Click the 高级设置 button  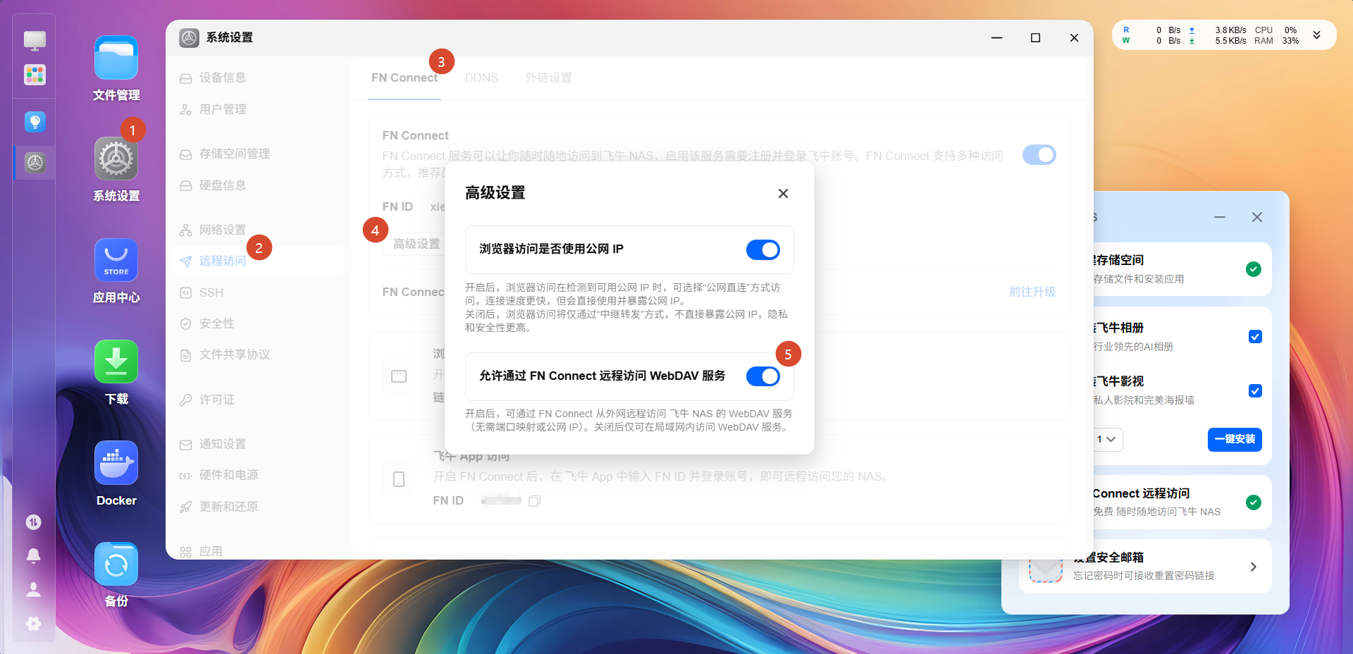416,244
